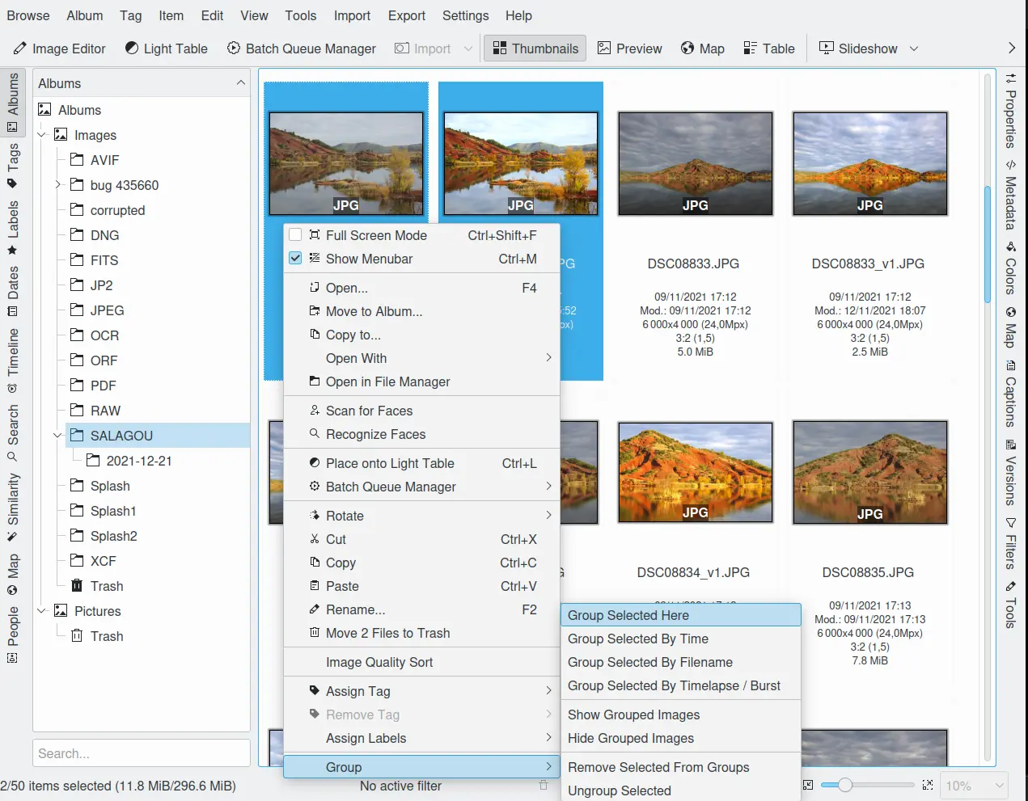Open the Preview view

click(x=629, y=48)
